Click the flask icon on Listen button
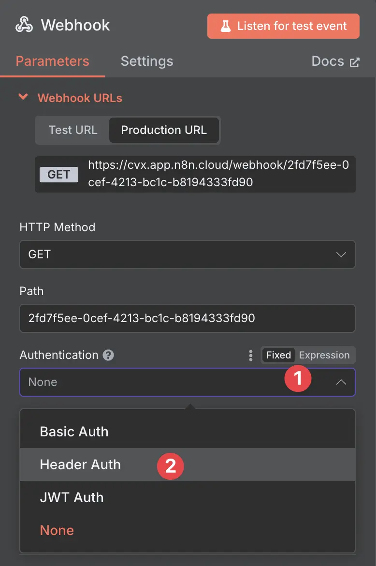376x566 pixels. point(226,26)
